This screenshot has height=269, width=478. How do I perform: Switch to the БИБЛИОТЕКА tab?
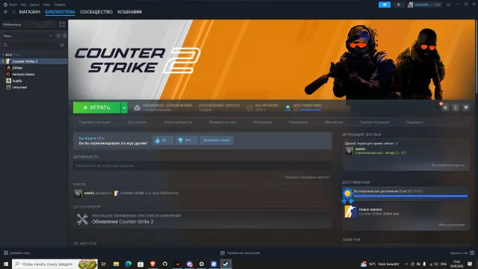[60, 12]
